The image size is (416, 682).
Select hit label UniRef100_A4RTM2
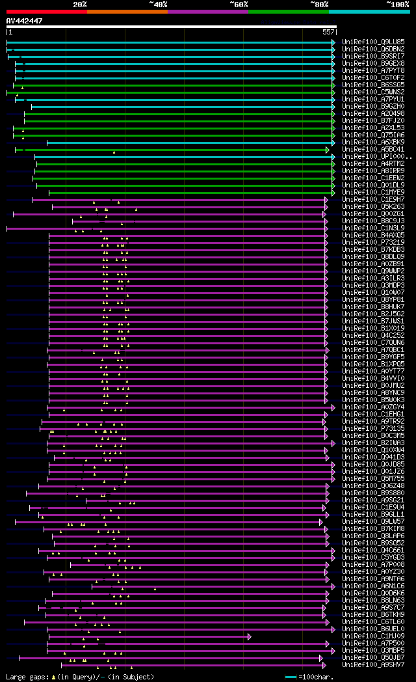pos(373,164)
